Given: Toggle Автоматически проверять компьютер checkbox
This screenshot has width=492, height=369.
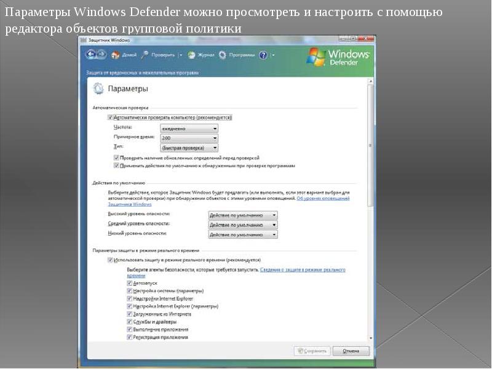Looking at the screenshot, I should [x=110, y=117].
